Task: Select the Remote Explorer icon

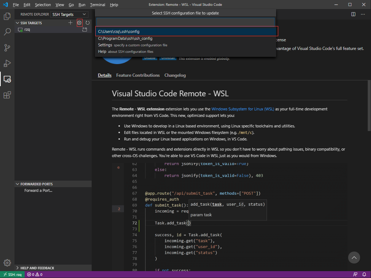Action: click(7, 79)
